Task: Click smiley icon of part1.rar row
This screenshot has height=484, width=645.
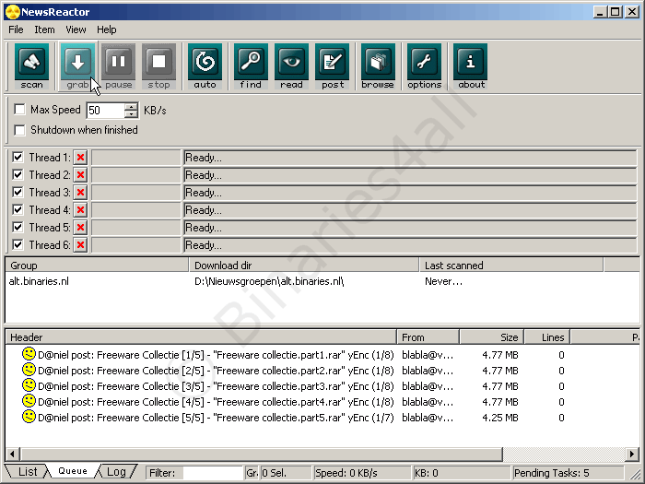Action: (x=29, y=354)
